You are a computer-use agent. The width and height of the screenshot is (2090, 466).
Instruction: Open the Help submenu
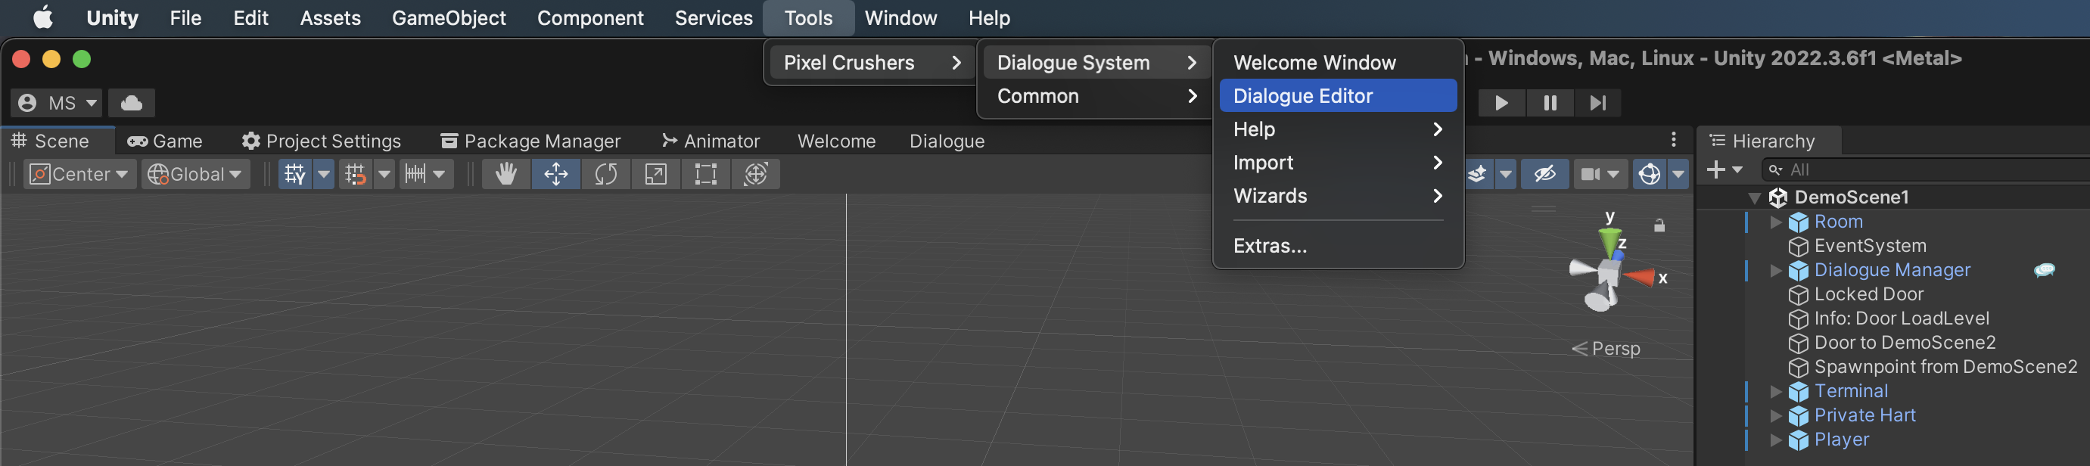pos(1338,129)
